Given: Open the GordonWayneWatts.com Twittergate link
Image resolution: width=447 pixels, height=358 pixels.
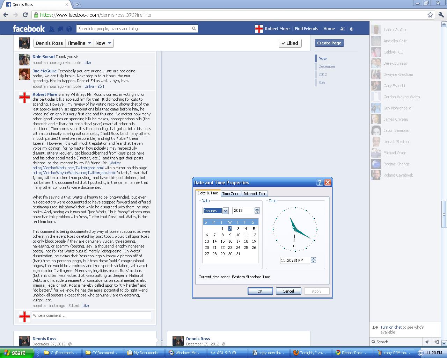Looking at the screenshot, I should (74, 173).
